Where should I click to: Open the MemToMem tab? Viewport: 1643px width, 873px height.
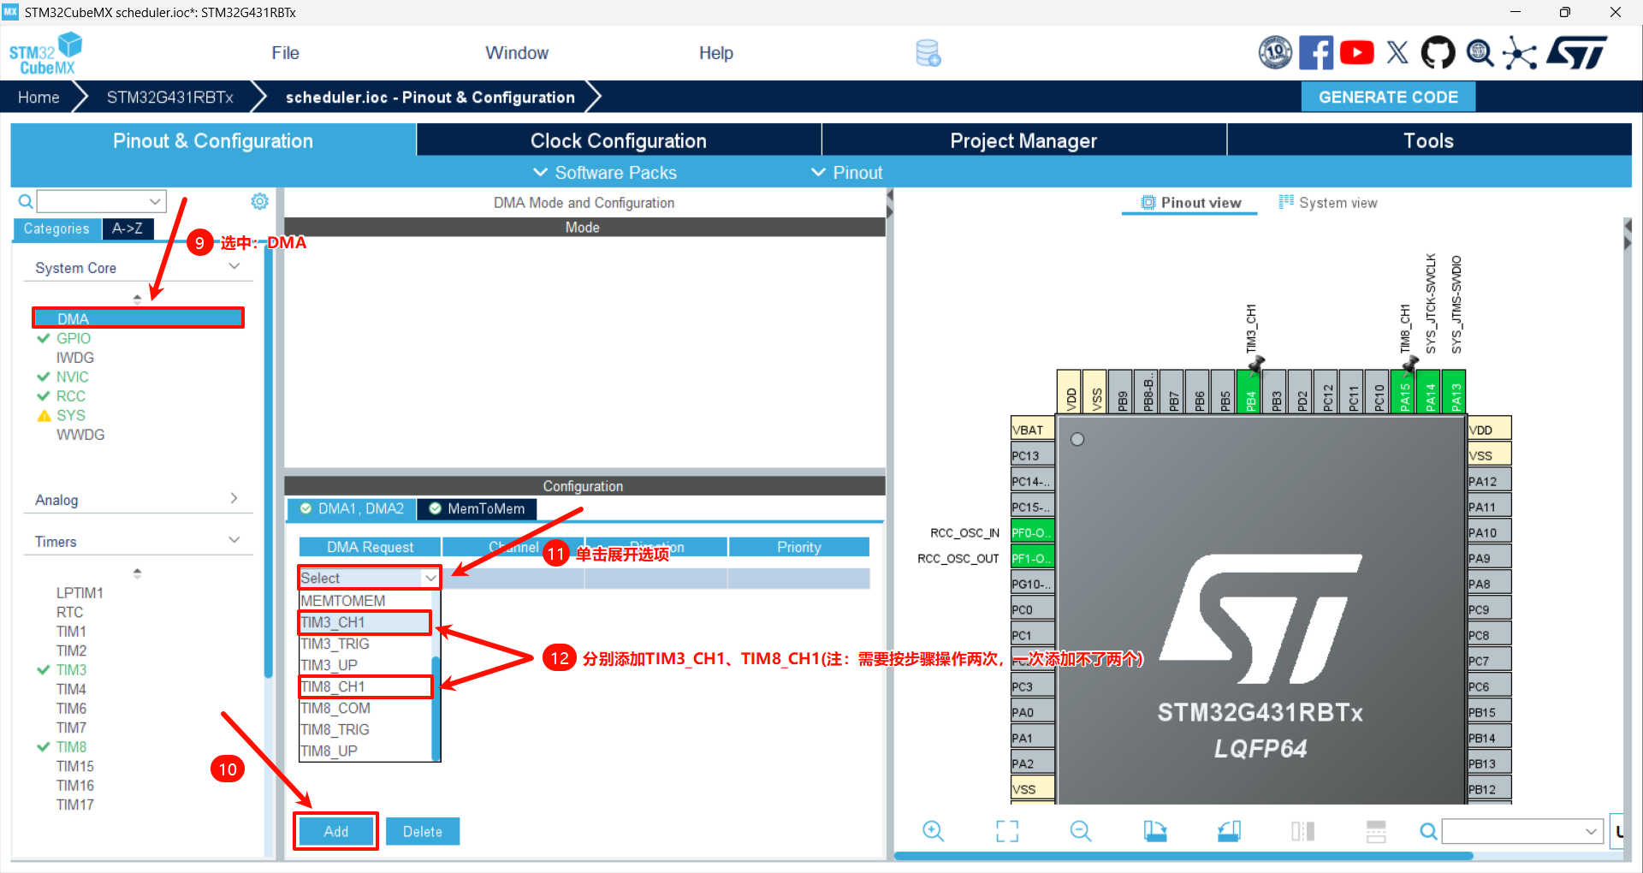pos(477,509)
